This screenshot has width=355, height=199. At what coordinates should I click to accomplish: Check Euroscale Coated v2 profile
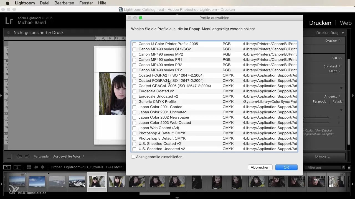point(134,91)
